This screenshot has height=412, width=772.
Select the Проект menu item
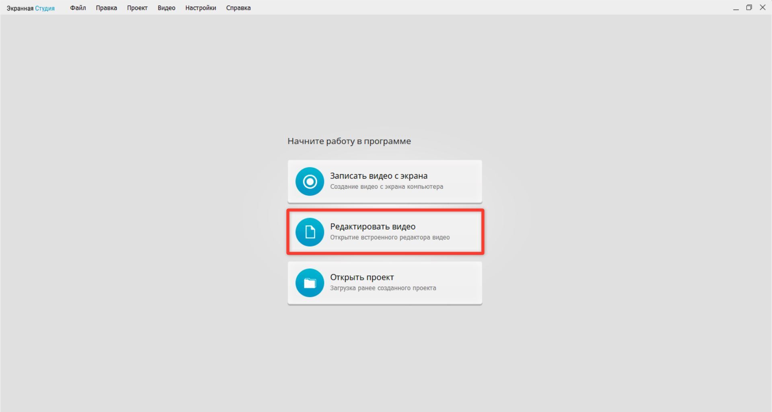tap(137, 8)
